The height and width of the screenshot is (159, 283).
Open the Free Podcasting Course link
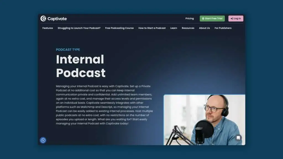(119, 28)
